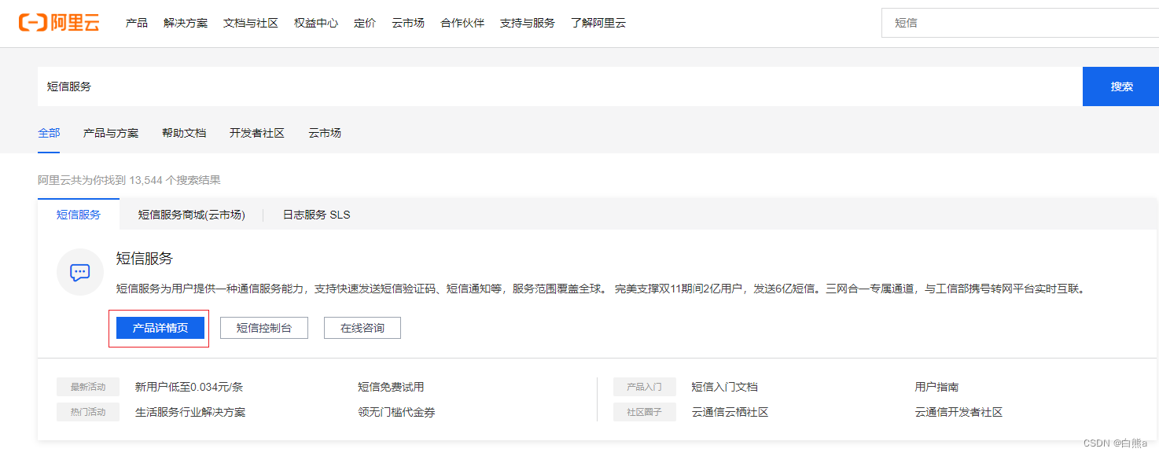Open the 云通信云栖社区 link
This screenshot has height=456, width=1159.
point(730,412)
